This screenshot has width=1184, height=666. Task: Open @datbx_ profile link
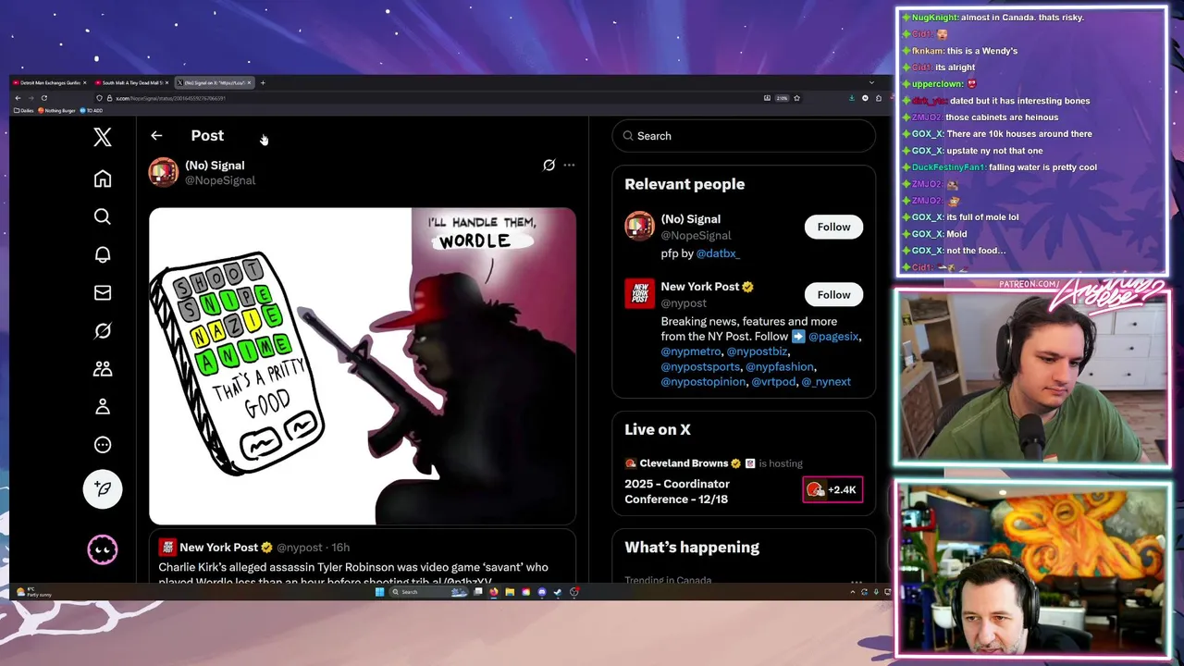click(718, 253)
